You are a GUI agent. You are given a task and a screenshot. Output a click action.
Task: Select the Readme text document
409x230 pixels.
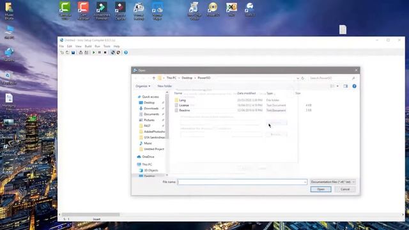185,111
